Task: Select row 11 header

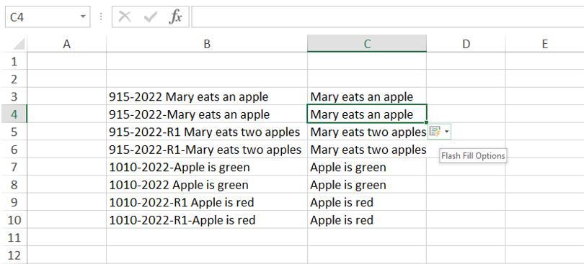Action: pos(14,237)
